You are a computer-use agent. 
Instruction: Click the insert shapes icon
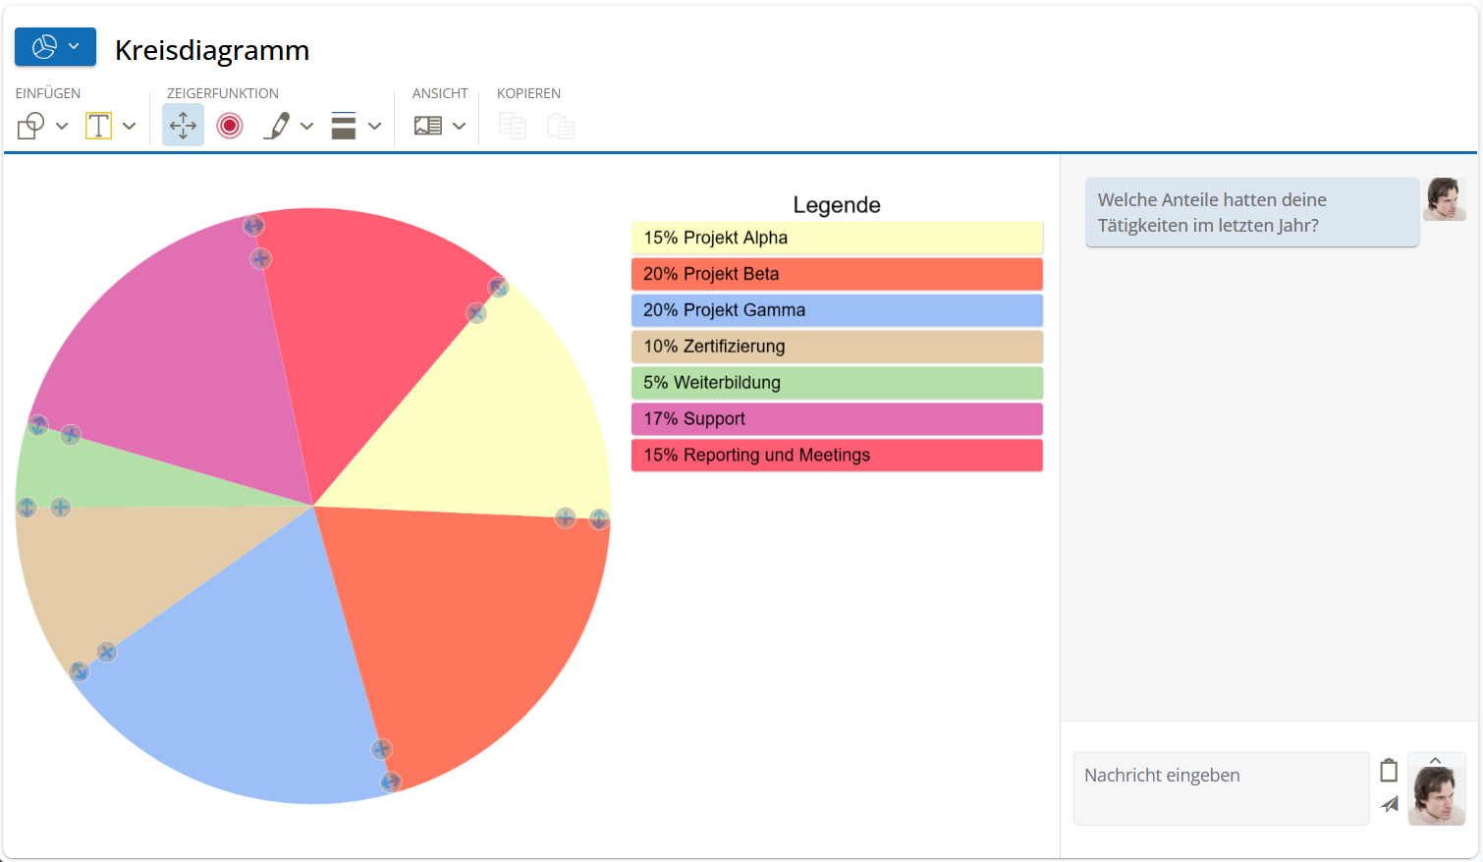click(31, 126)
